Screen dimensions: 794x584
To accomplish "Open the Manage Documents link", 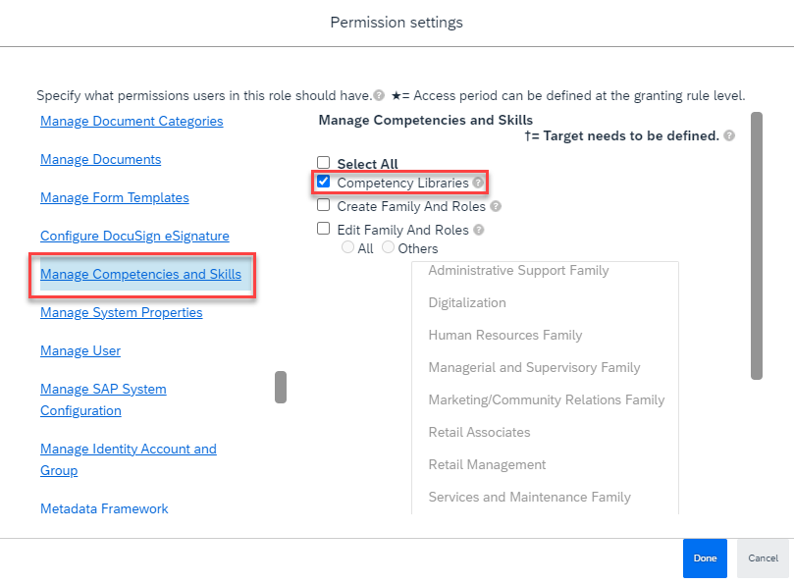I will pos(101,160).
